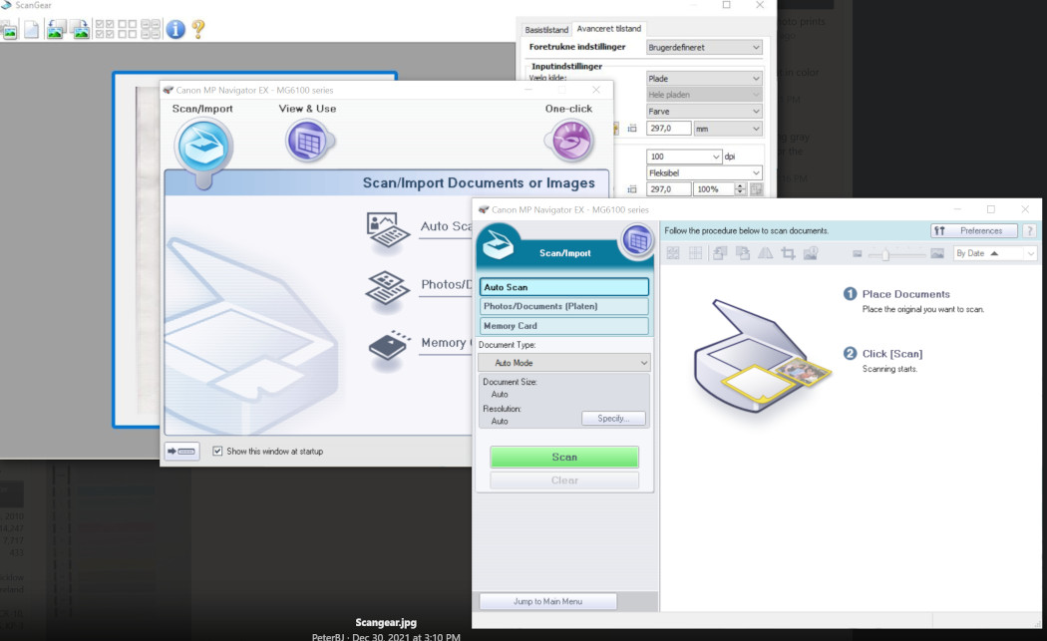Viewport: 1047px width, 641px height.
Task: Uncheck Show this window at startup
Action: pyautogui.click(x=218, y=452)
